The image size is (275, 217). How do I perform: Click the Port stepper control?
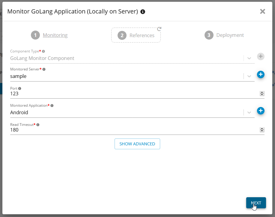pyautogui.click(x=262, y=94)
